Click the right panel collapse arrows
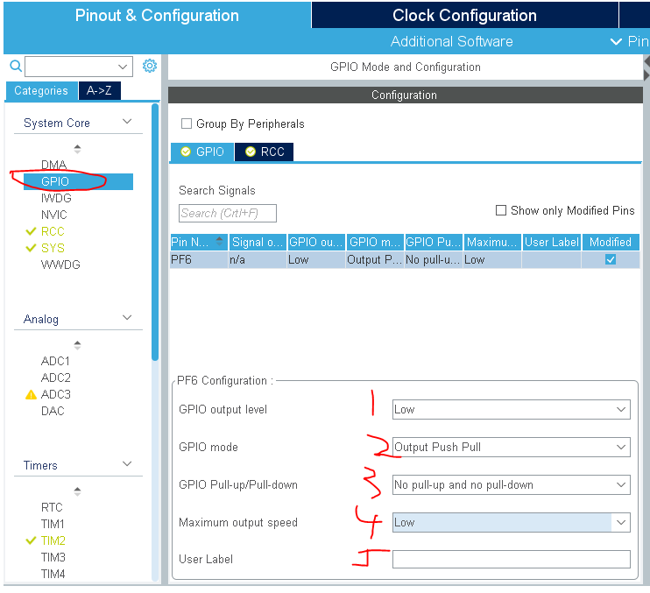 point(646,68)
